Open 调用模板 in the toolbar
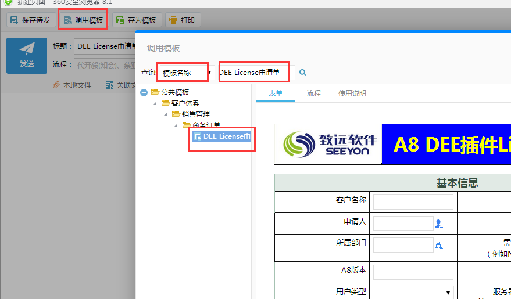The image size is (511, 299). 84,20
